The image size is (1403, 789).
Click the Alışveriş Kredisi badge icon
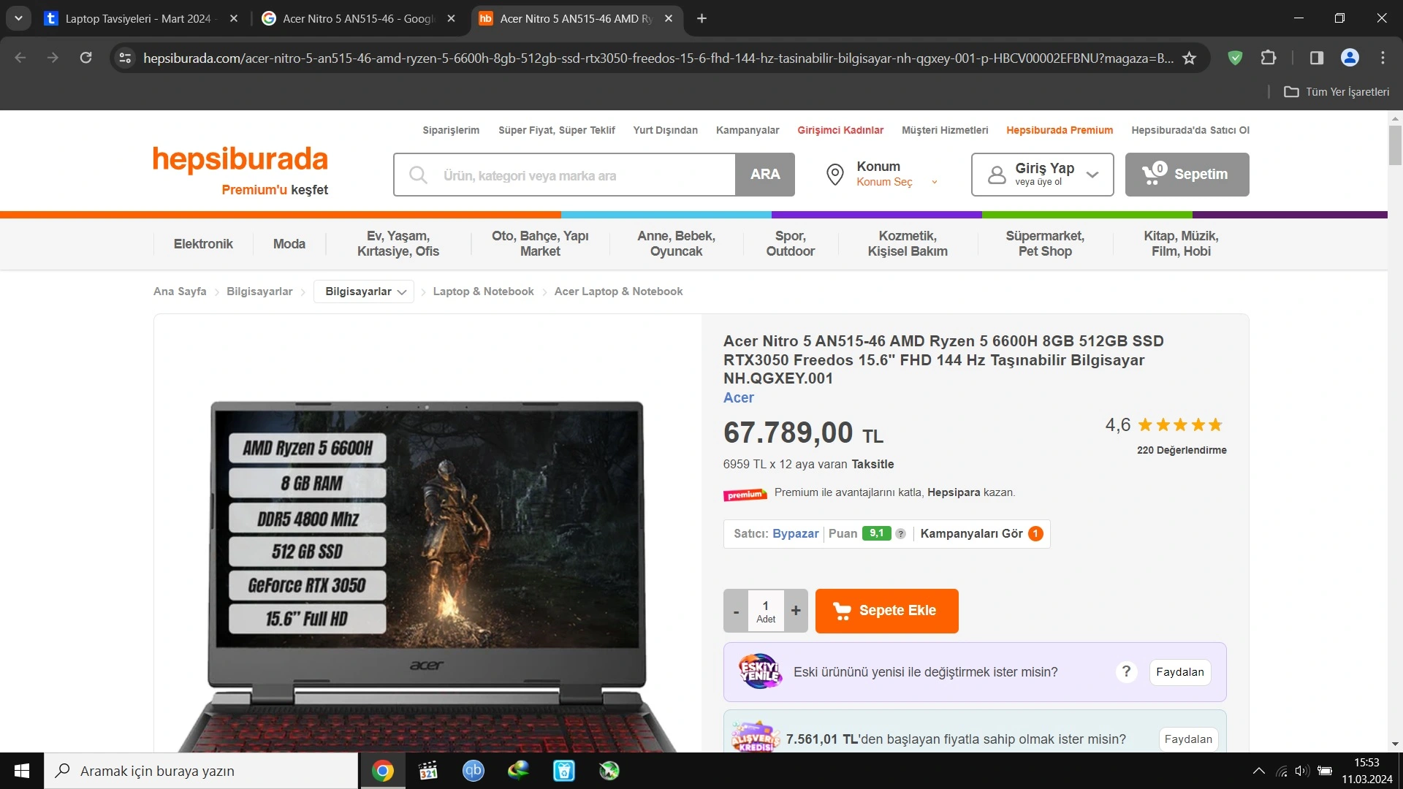[756, 736]
